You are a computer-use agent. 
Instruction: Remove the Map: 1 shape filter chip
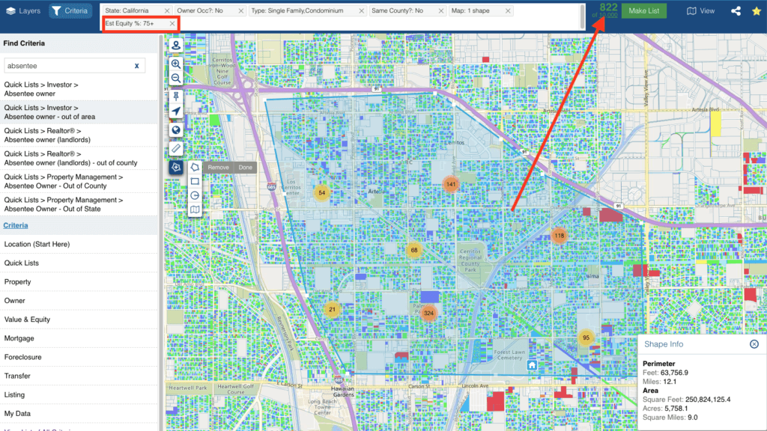click(508, 10)
